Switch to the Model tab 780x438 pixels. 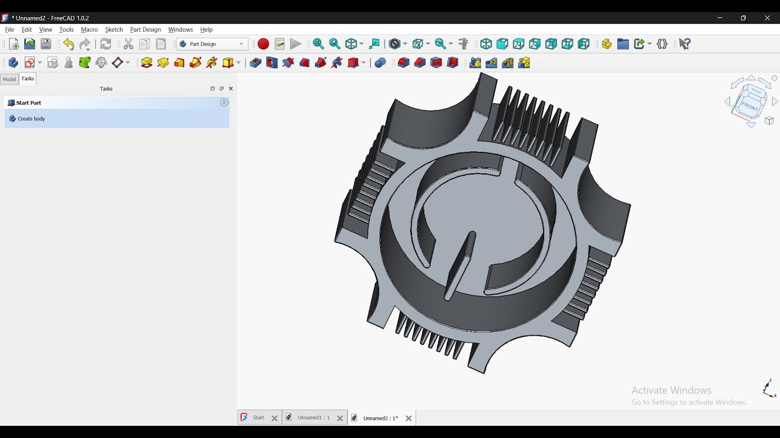point(9,79)
